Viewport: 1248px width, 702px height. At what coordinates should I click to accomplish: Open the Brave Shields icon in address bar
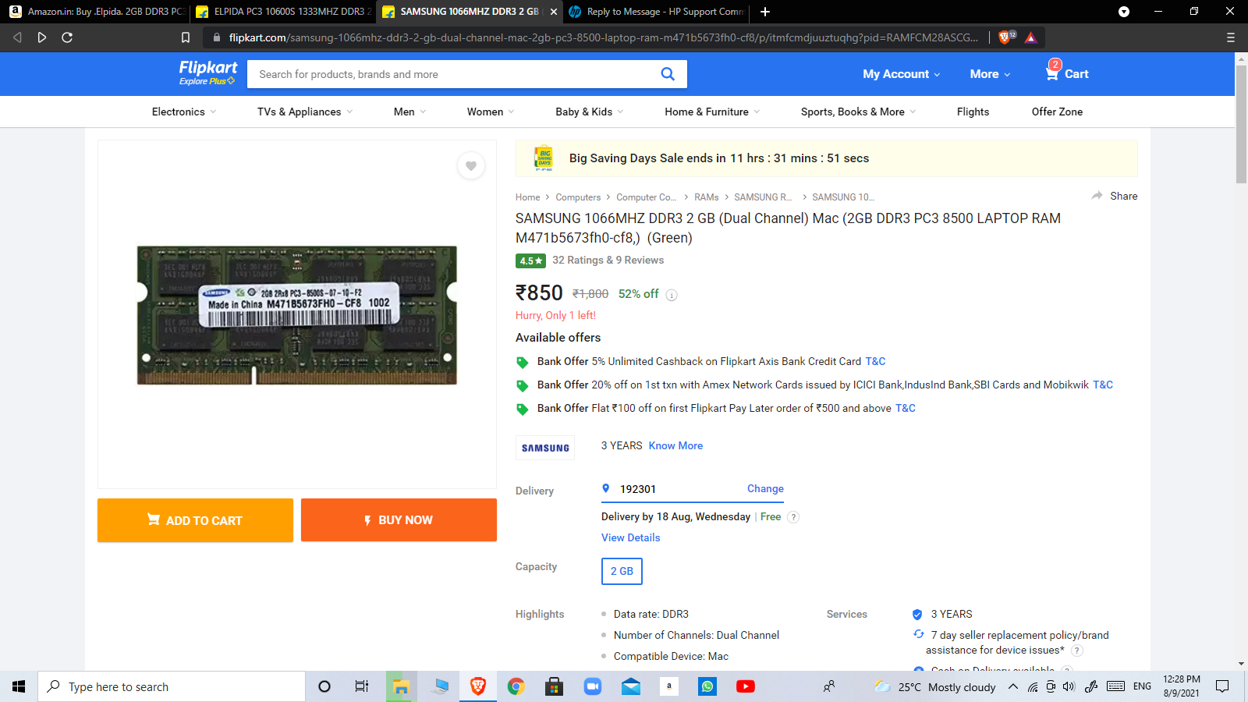point(1004,37)
